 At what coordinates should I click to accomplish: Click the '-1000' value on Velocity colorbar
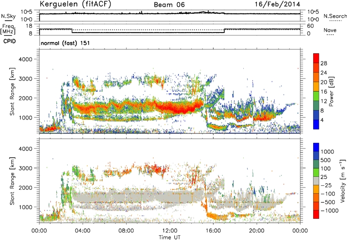(x=329, y=211)
